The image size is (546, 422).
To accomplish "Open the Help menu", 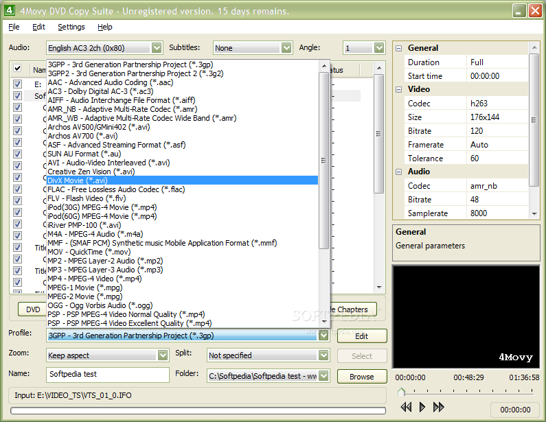I will (x=105, y=27).
